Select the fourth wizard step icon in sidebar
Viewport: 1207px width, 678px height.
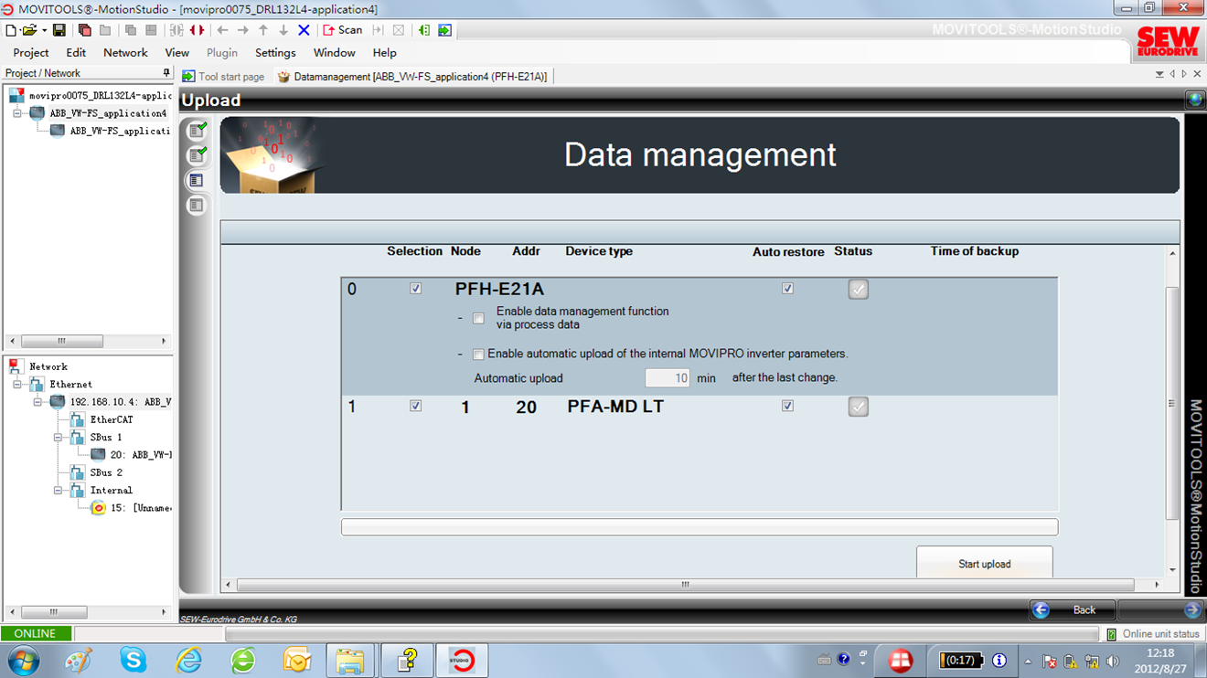coord(196,206)
